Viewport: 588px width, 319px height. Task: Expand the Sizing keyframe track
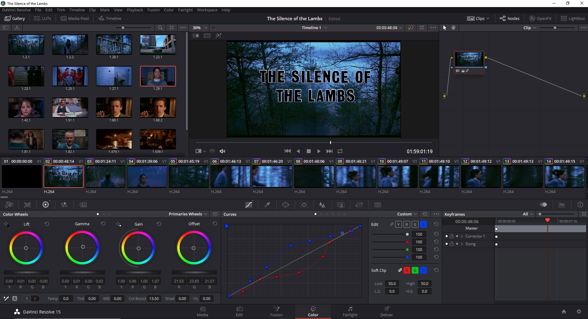click(x=461, y=244)
